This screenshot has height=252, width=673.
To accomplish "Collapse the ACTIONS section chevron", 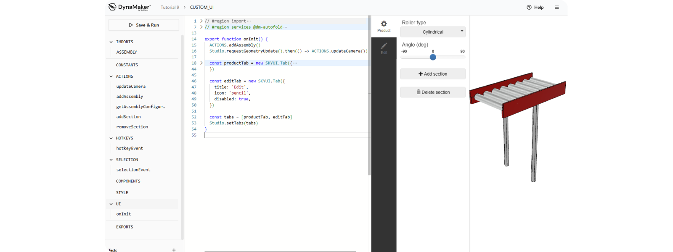I will [x=111, y=76].
